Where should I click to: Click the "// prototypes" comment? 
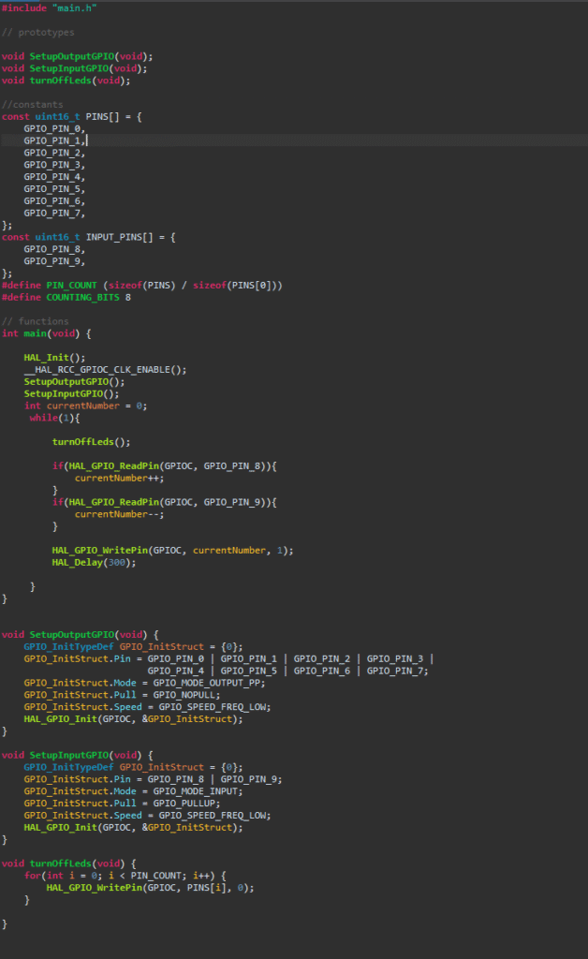coord(38,33)
